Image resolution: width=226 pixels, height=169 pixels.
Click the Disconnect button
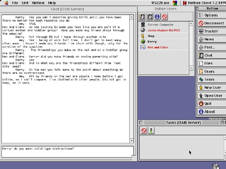(x=212, y=23)
